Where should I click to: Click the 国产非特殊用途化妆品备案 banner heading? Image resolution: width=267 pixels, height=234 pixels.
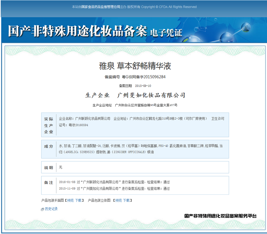coord(78,31)
